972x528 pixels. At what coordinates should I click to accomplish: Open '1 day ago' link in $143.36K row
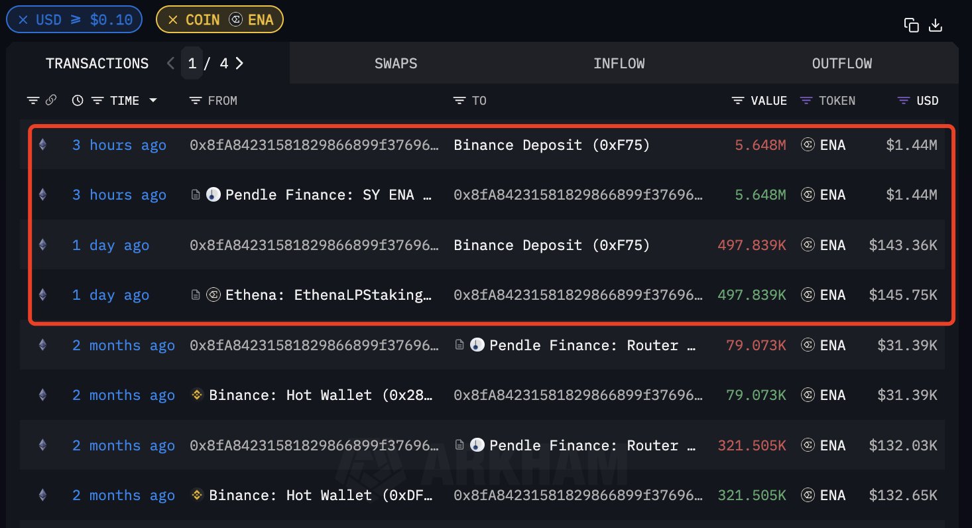111,245
